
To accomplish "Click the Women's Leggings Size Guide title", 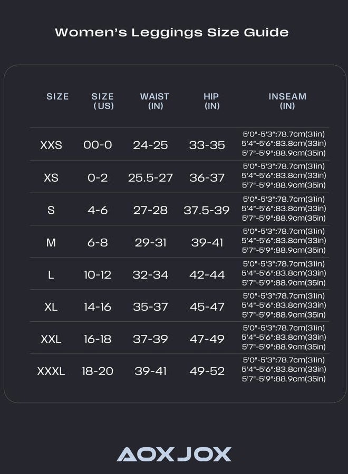I will pyautogui.click(x=172, y=32).
